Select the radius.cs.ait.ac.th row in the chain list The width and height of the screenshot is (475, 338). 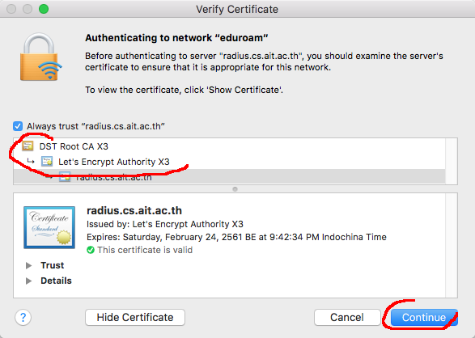coord(229,177)
